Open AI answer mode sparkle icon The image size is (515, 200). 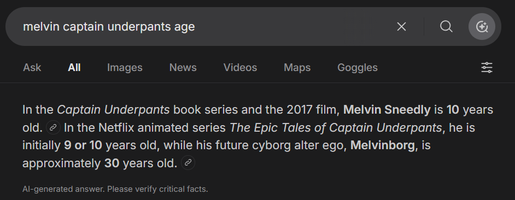[482, 27]
